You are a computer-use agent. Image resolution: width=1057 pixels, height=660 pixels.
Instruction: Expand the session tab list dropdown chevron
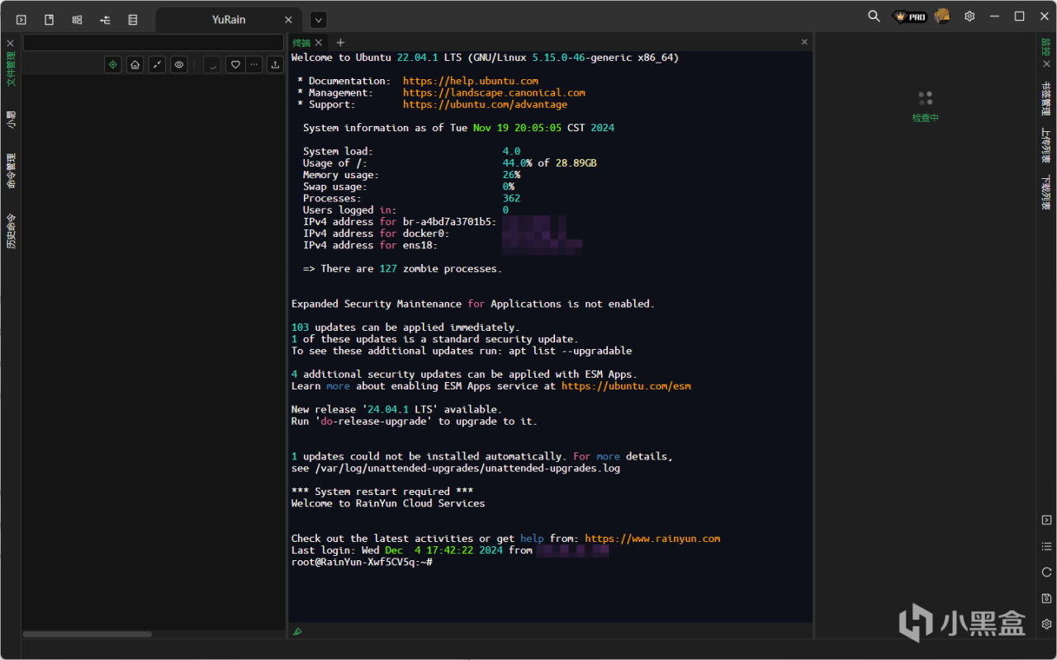click(318, 20)
